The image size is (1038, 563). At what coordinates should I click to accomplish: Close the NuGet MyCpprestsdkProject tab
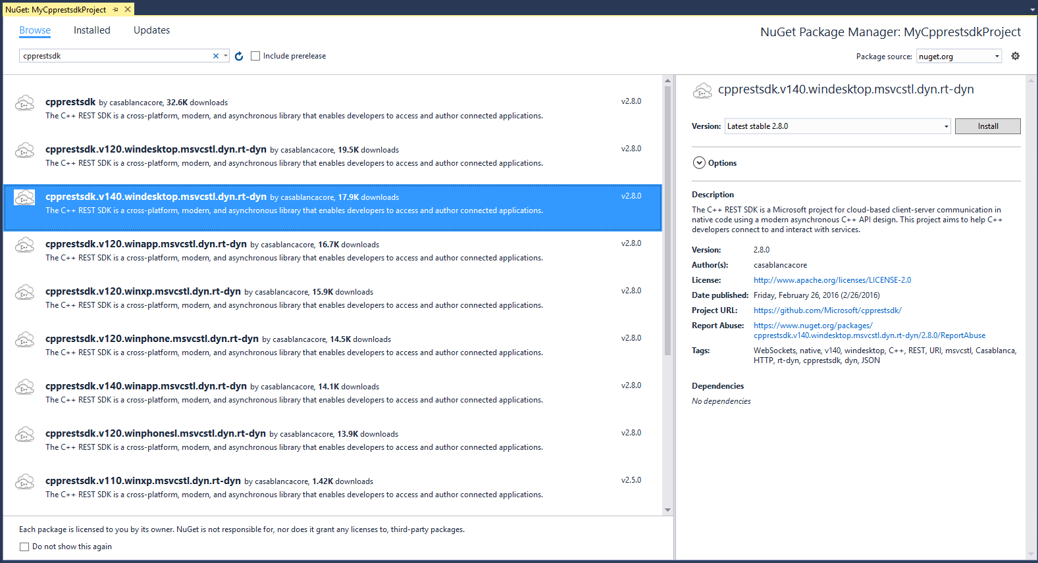point(128,10)
